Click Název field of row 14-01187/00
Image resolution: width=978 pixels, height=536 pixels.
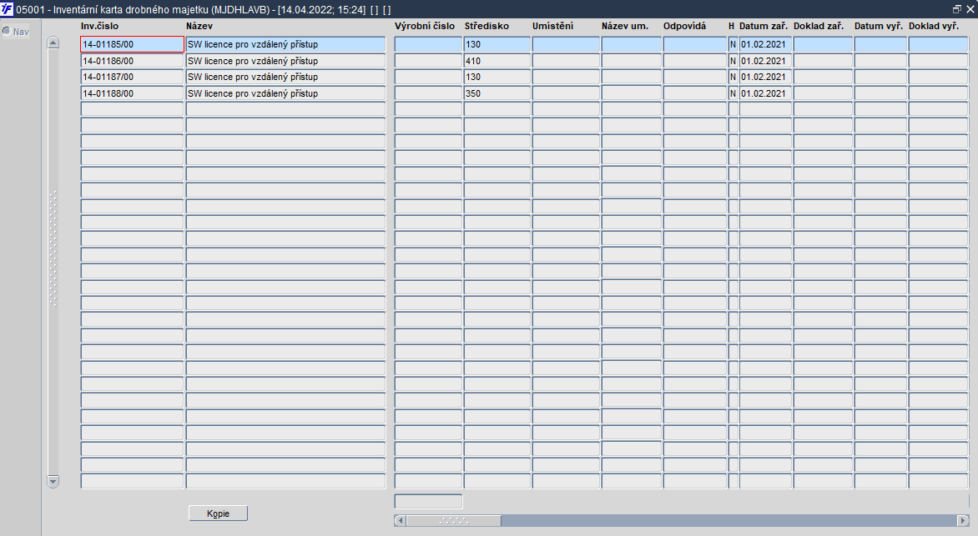pos(285,77)
